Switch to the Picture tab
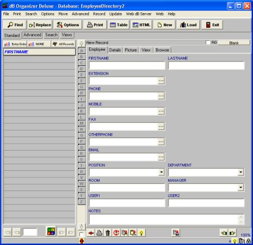This screenshot has height=245, width=253. click(x=131, y=50)
